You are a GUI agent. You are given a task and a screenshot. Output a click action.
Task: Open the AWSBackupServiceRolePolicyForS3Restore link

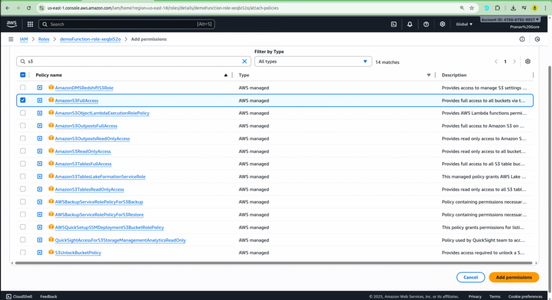[99, 214]
